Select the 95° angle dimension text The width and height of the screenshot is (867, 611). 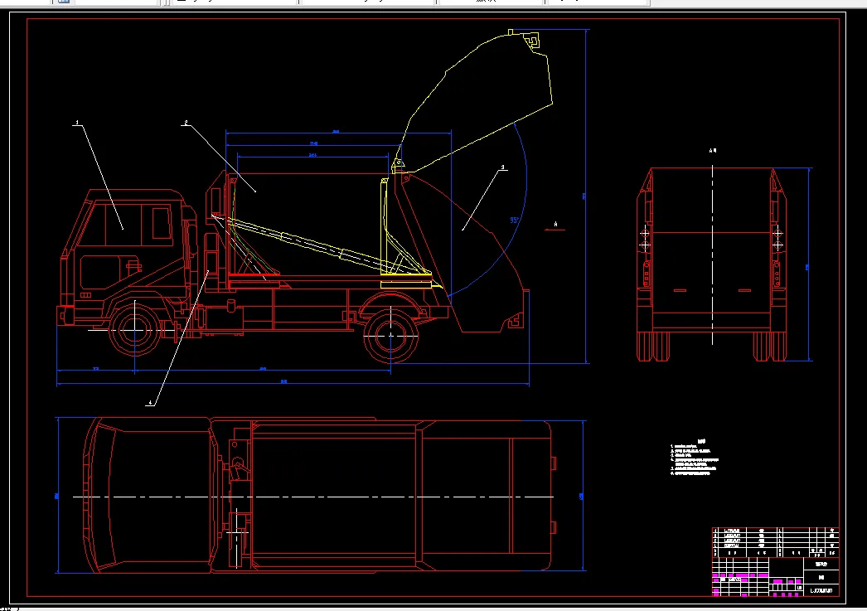coord(514,220)
